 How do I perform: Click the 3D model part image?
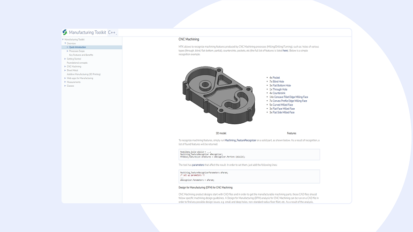219,95
